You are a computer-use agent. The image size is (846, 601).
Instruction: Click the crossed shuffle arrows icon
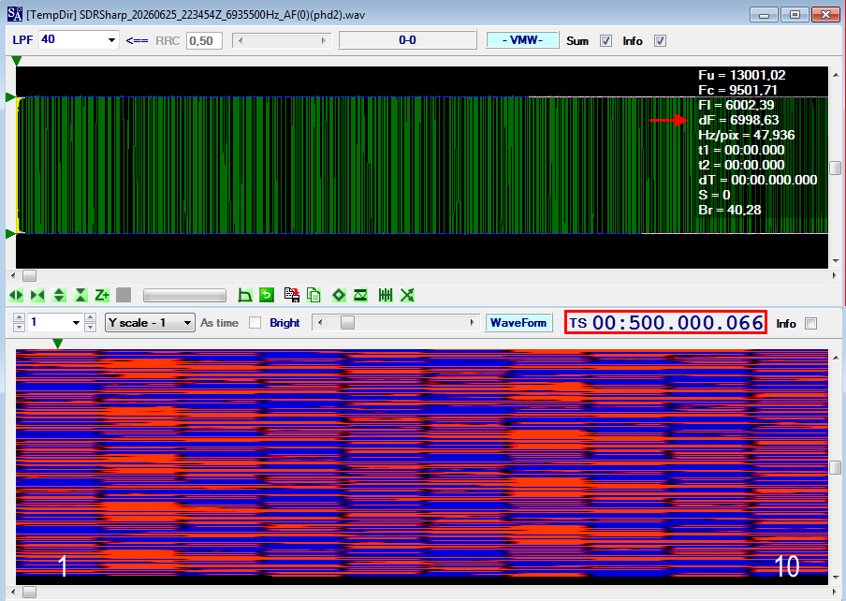pyautogui.click(x=407, y=295)
